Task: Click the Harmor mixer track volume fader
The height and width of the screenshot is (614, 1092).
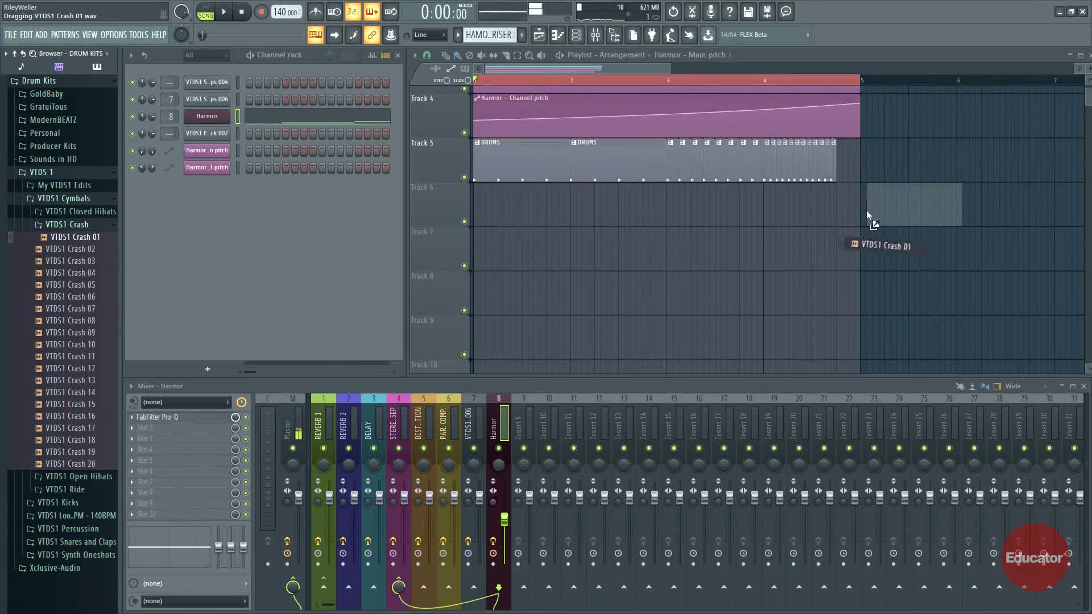Action: click(x=504, y=518)
